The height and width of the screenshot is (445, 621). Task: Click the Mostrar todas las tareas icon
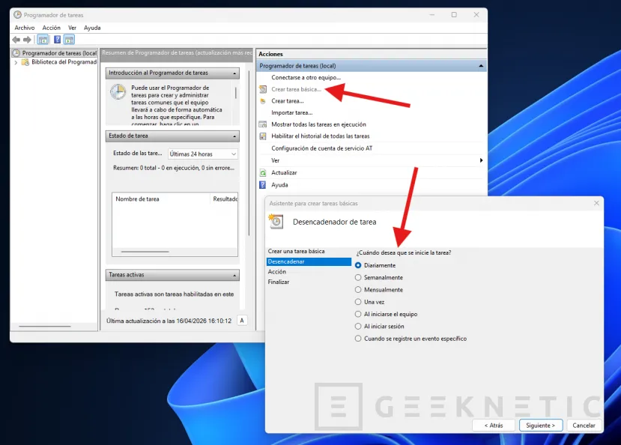[263, 124]
